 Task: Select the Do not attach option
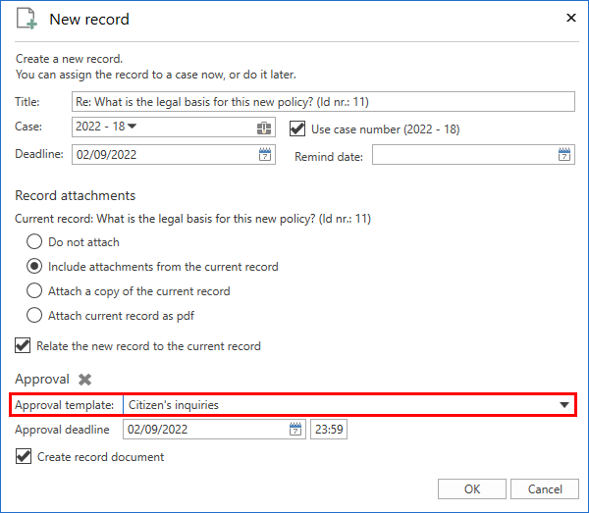point(34,241)
